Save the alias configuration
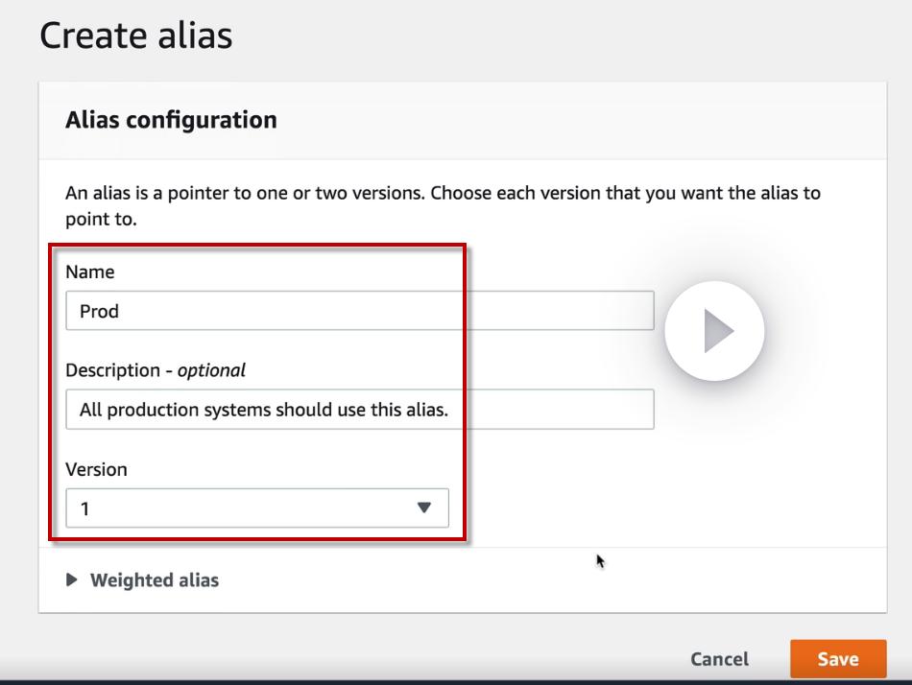The image size is (912, 685). (x=837, y=659)
